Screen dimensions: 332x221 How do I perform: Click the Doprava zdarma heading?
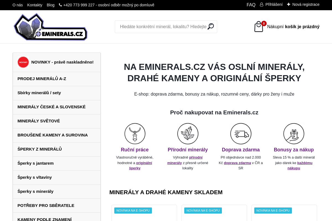(241, 150)
